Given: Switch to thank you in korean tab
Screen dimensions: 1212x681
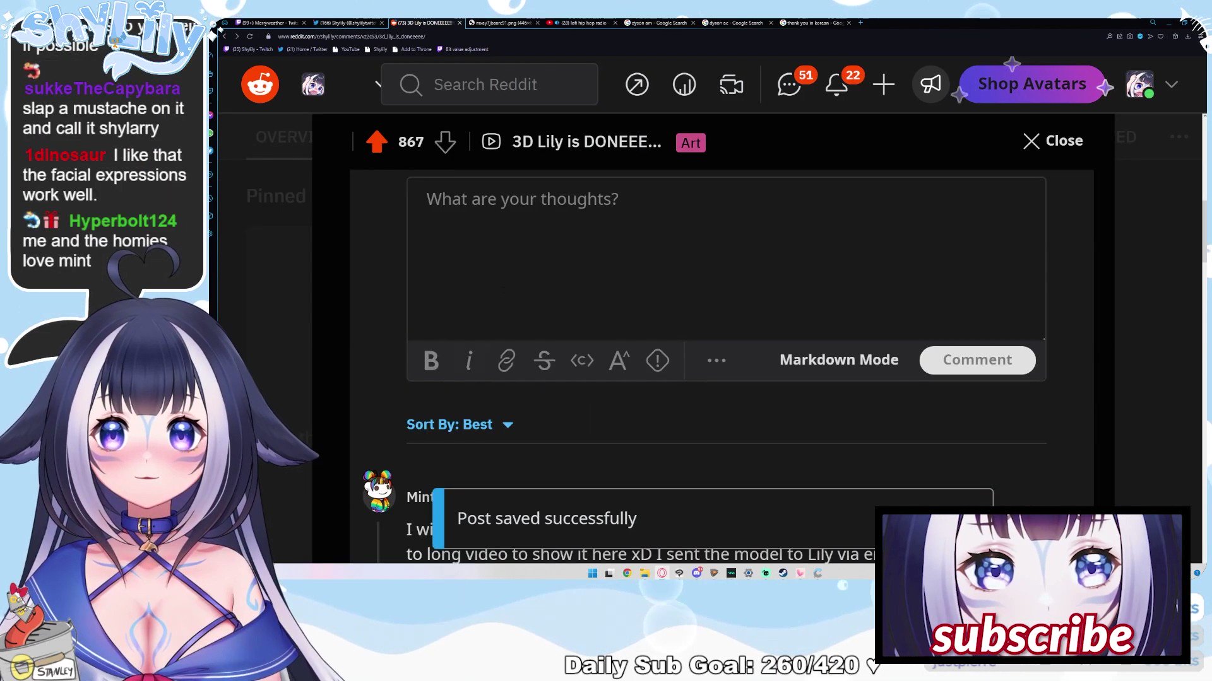Looking at the screenshot, I should click(x=814, y=23).
